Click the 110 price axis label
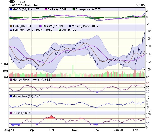Viewport: 152px width, 132px height. 147,31
